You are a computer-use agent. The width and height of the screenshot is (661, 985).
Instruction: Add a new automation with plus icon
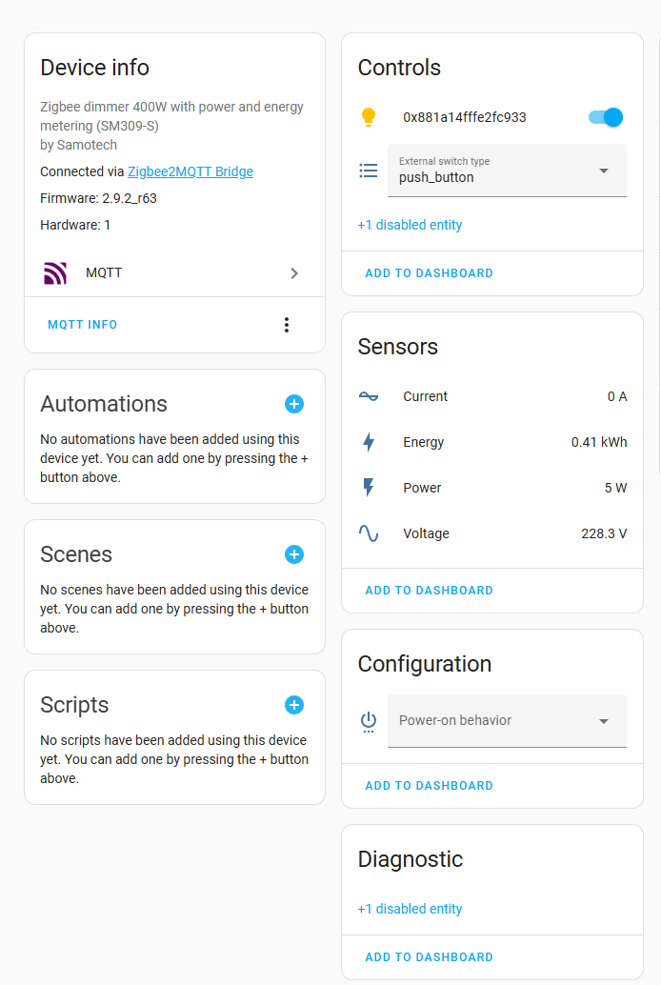tap(294, 404)
